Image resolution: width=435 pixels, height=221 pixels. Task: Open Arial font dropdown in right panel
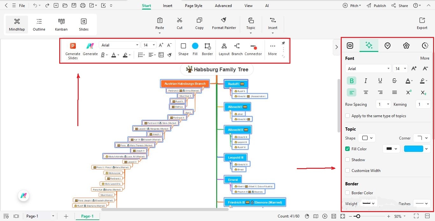click(x=368, y=68)
